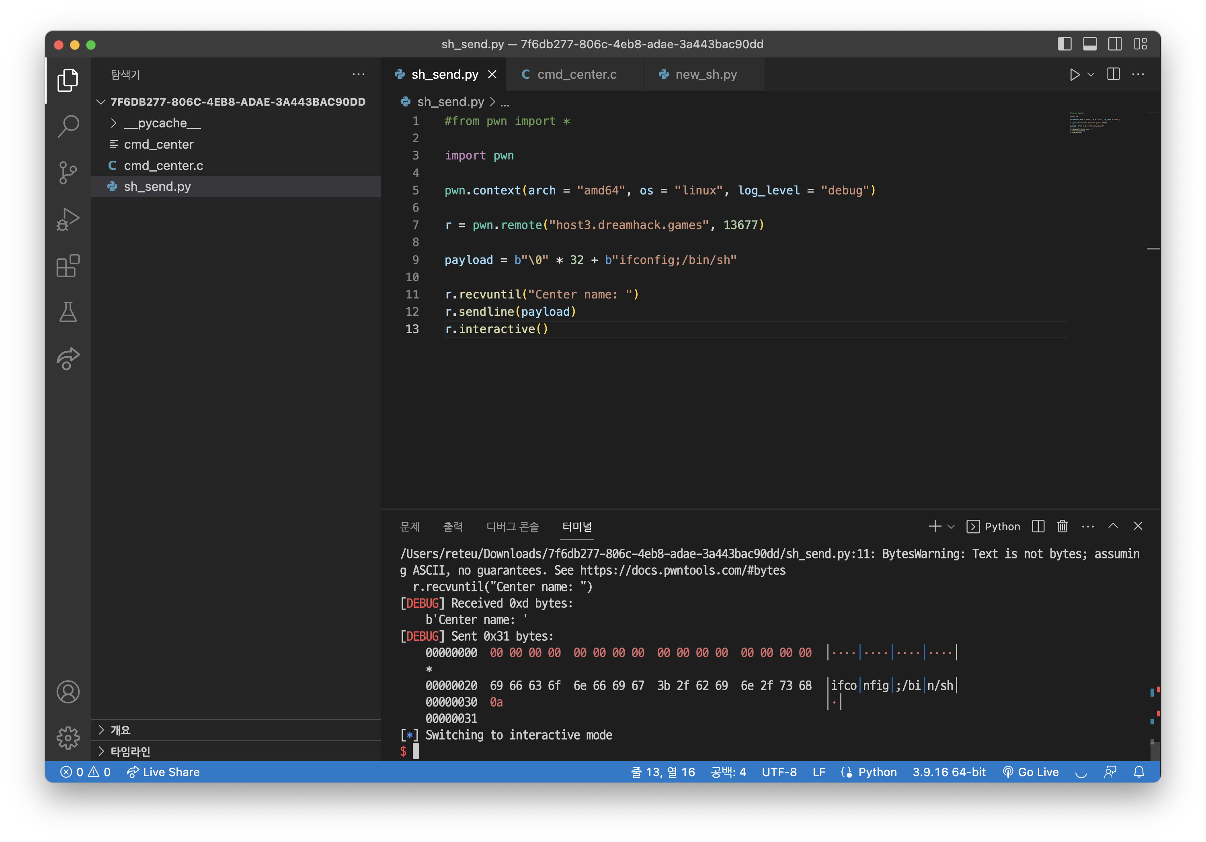
Task: Click the Run Python File play button
Action: (1074, 75)
